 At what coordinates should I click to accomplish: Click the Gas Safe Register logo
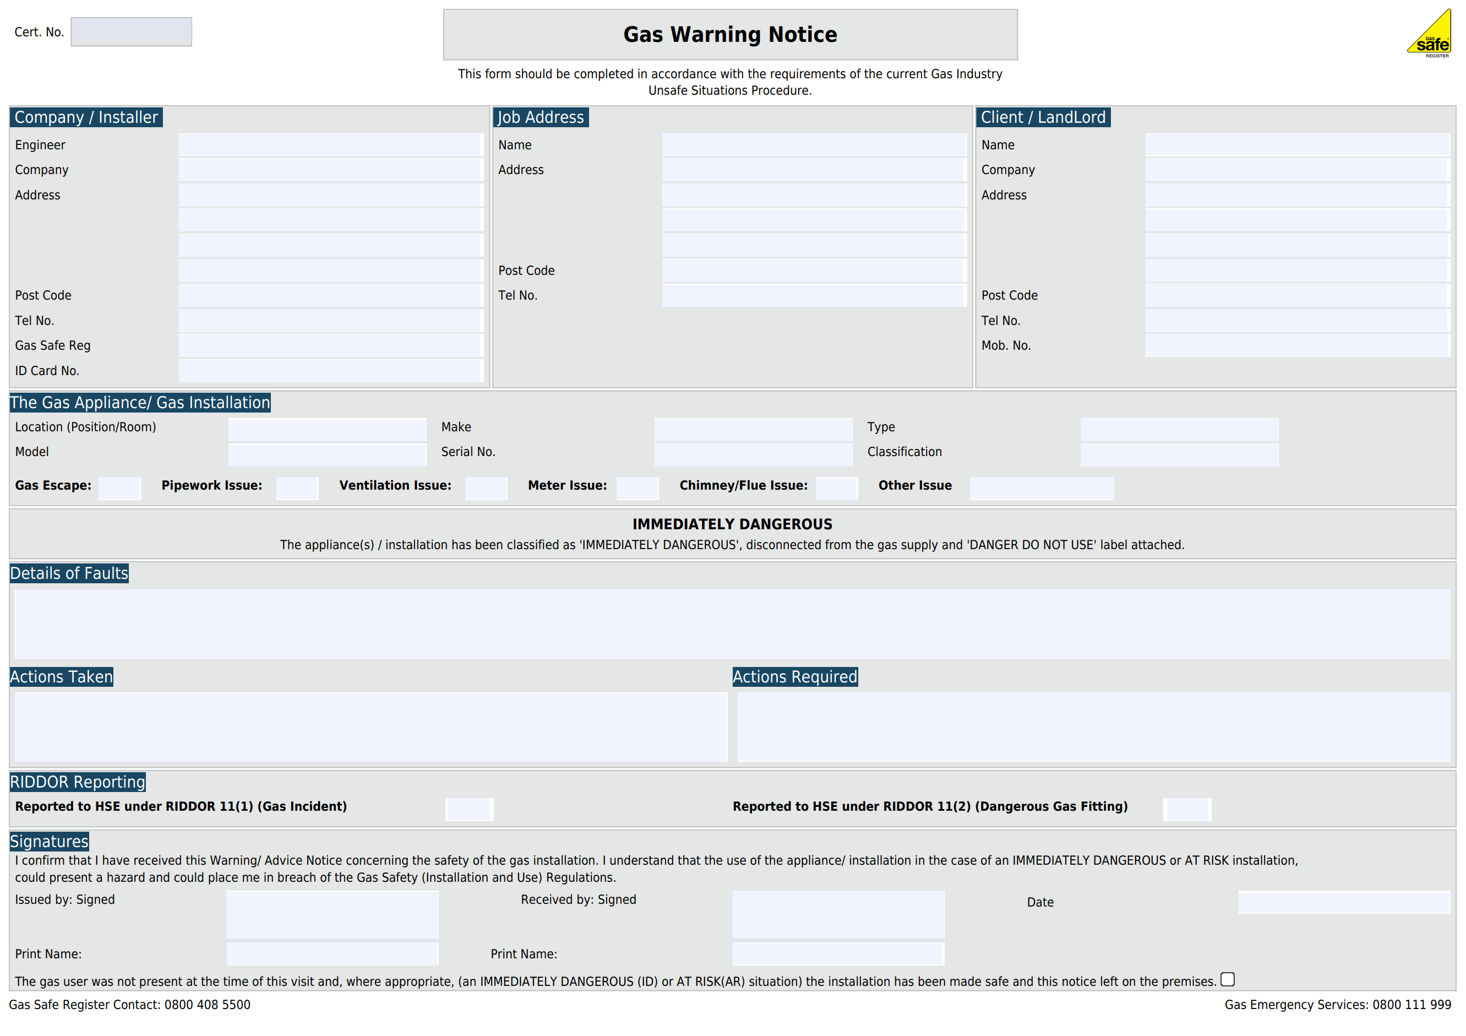click(1430, 35)
